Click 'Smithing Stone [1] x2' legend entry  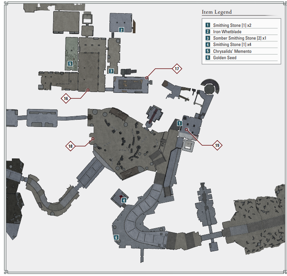pyautogui.click(x=232, y=25)
